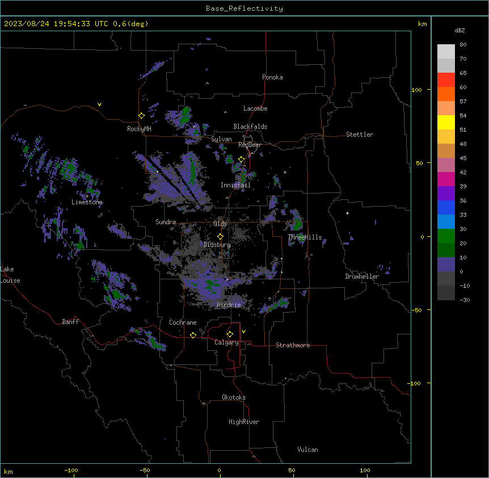Viewport: 489px width, 478px height.
Task: Click the Lake Louise label
Action: click(10, 275)
